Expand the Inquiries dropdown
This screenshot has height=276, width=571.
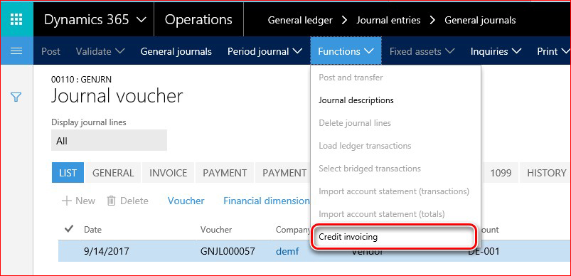(x=496, y=51)
